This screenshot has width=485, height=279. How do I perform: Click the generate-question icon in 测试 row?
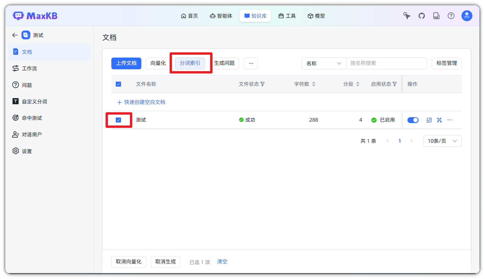click(439, 120)
